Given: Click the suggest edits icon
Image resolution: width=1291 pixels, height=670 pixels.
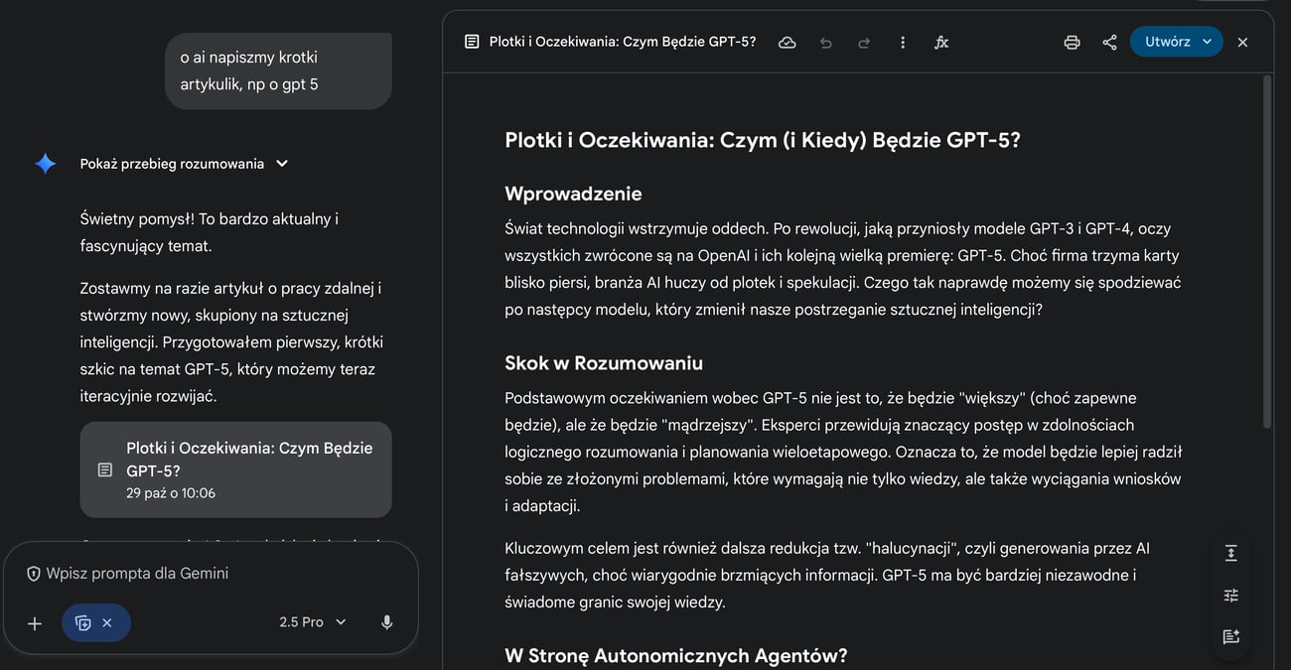Looking at the screenshot, I should point(1231,637).
